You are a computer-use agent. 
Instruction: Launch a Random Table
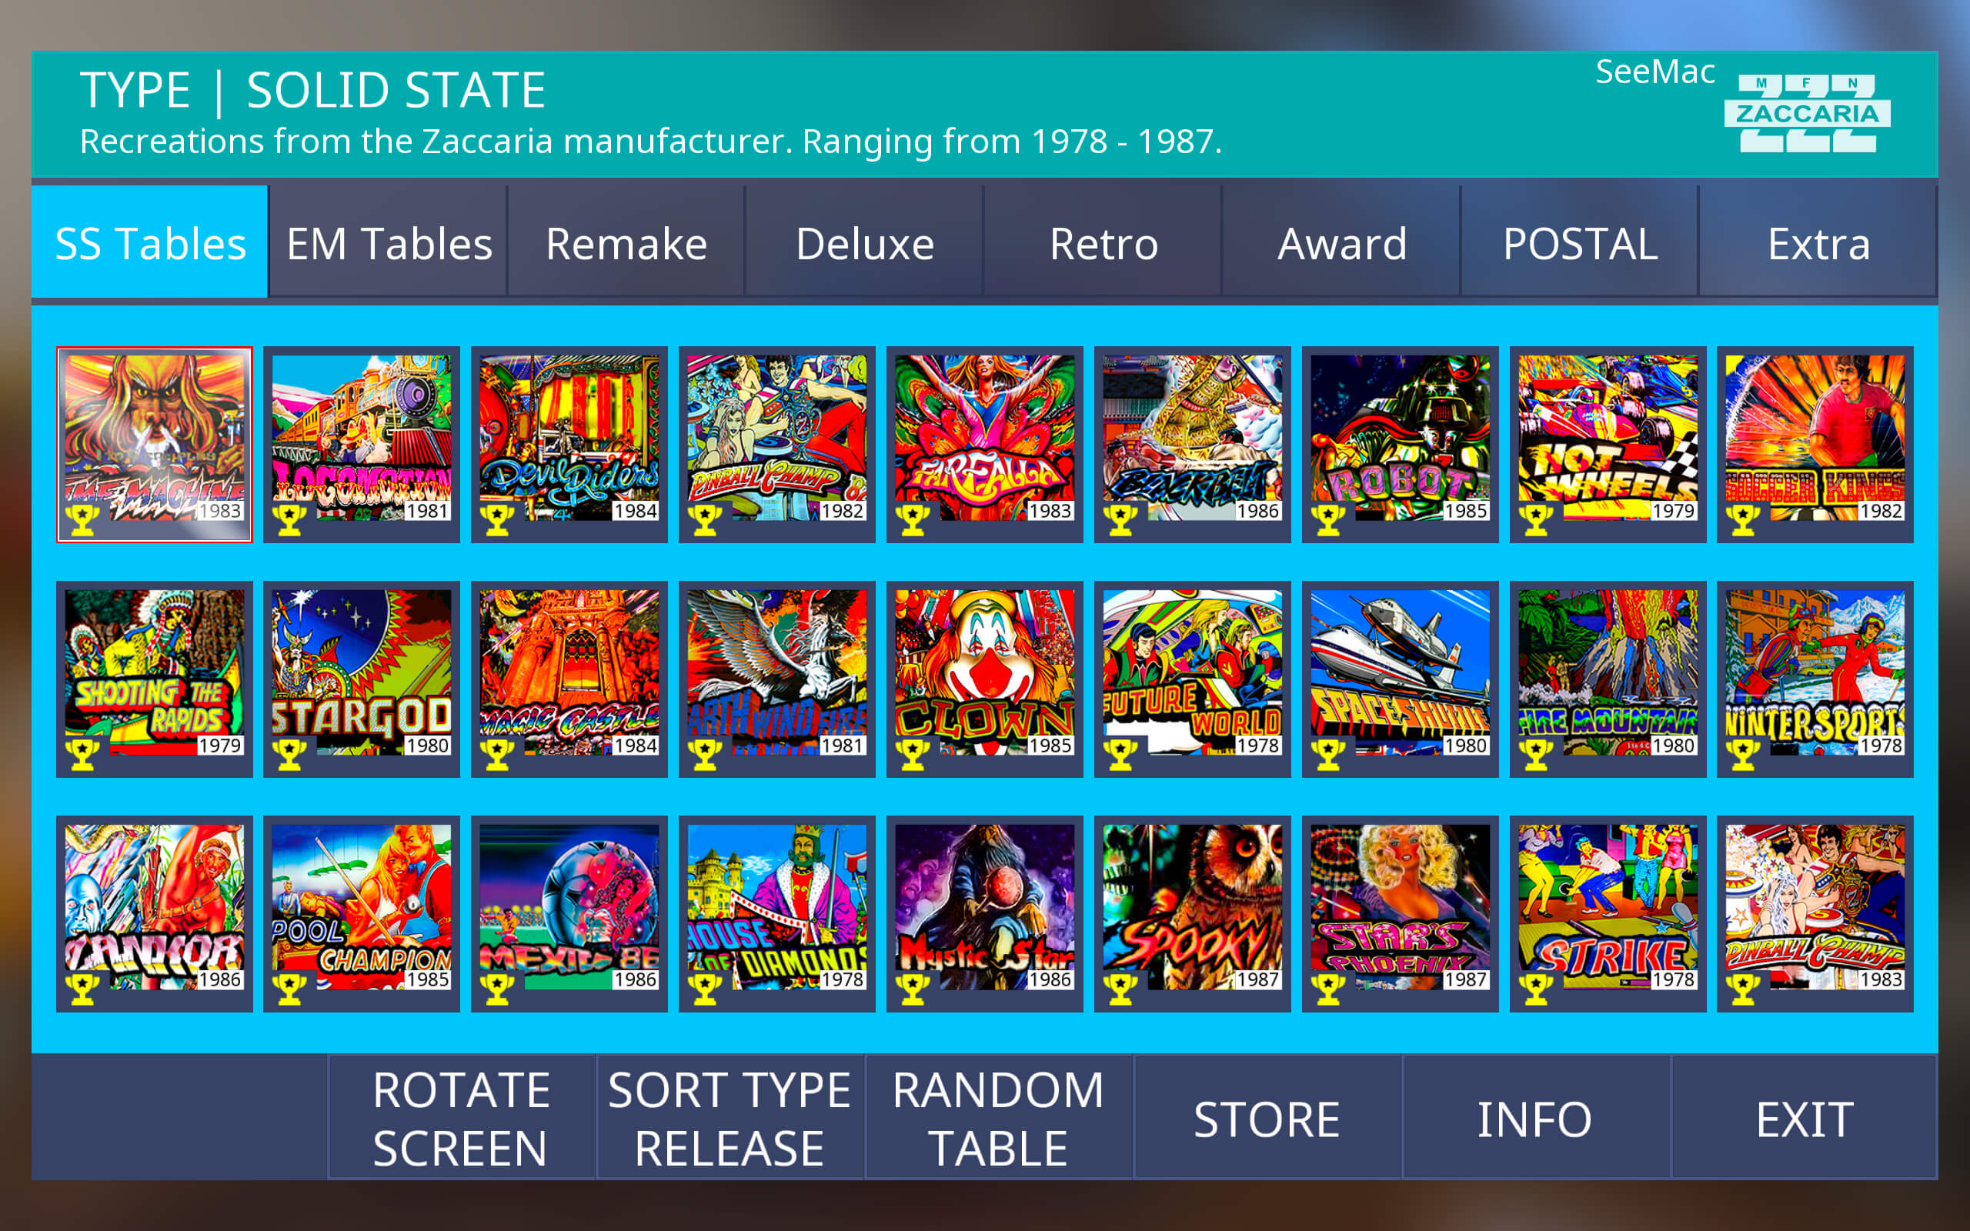(x=999, y=1118)
